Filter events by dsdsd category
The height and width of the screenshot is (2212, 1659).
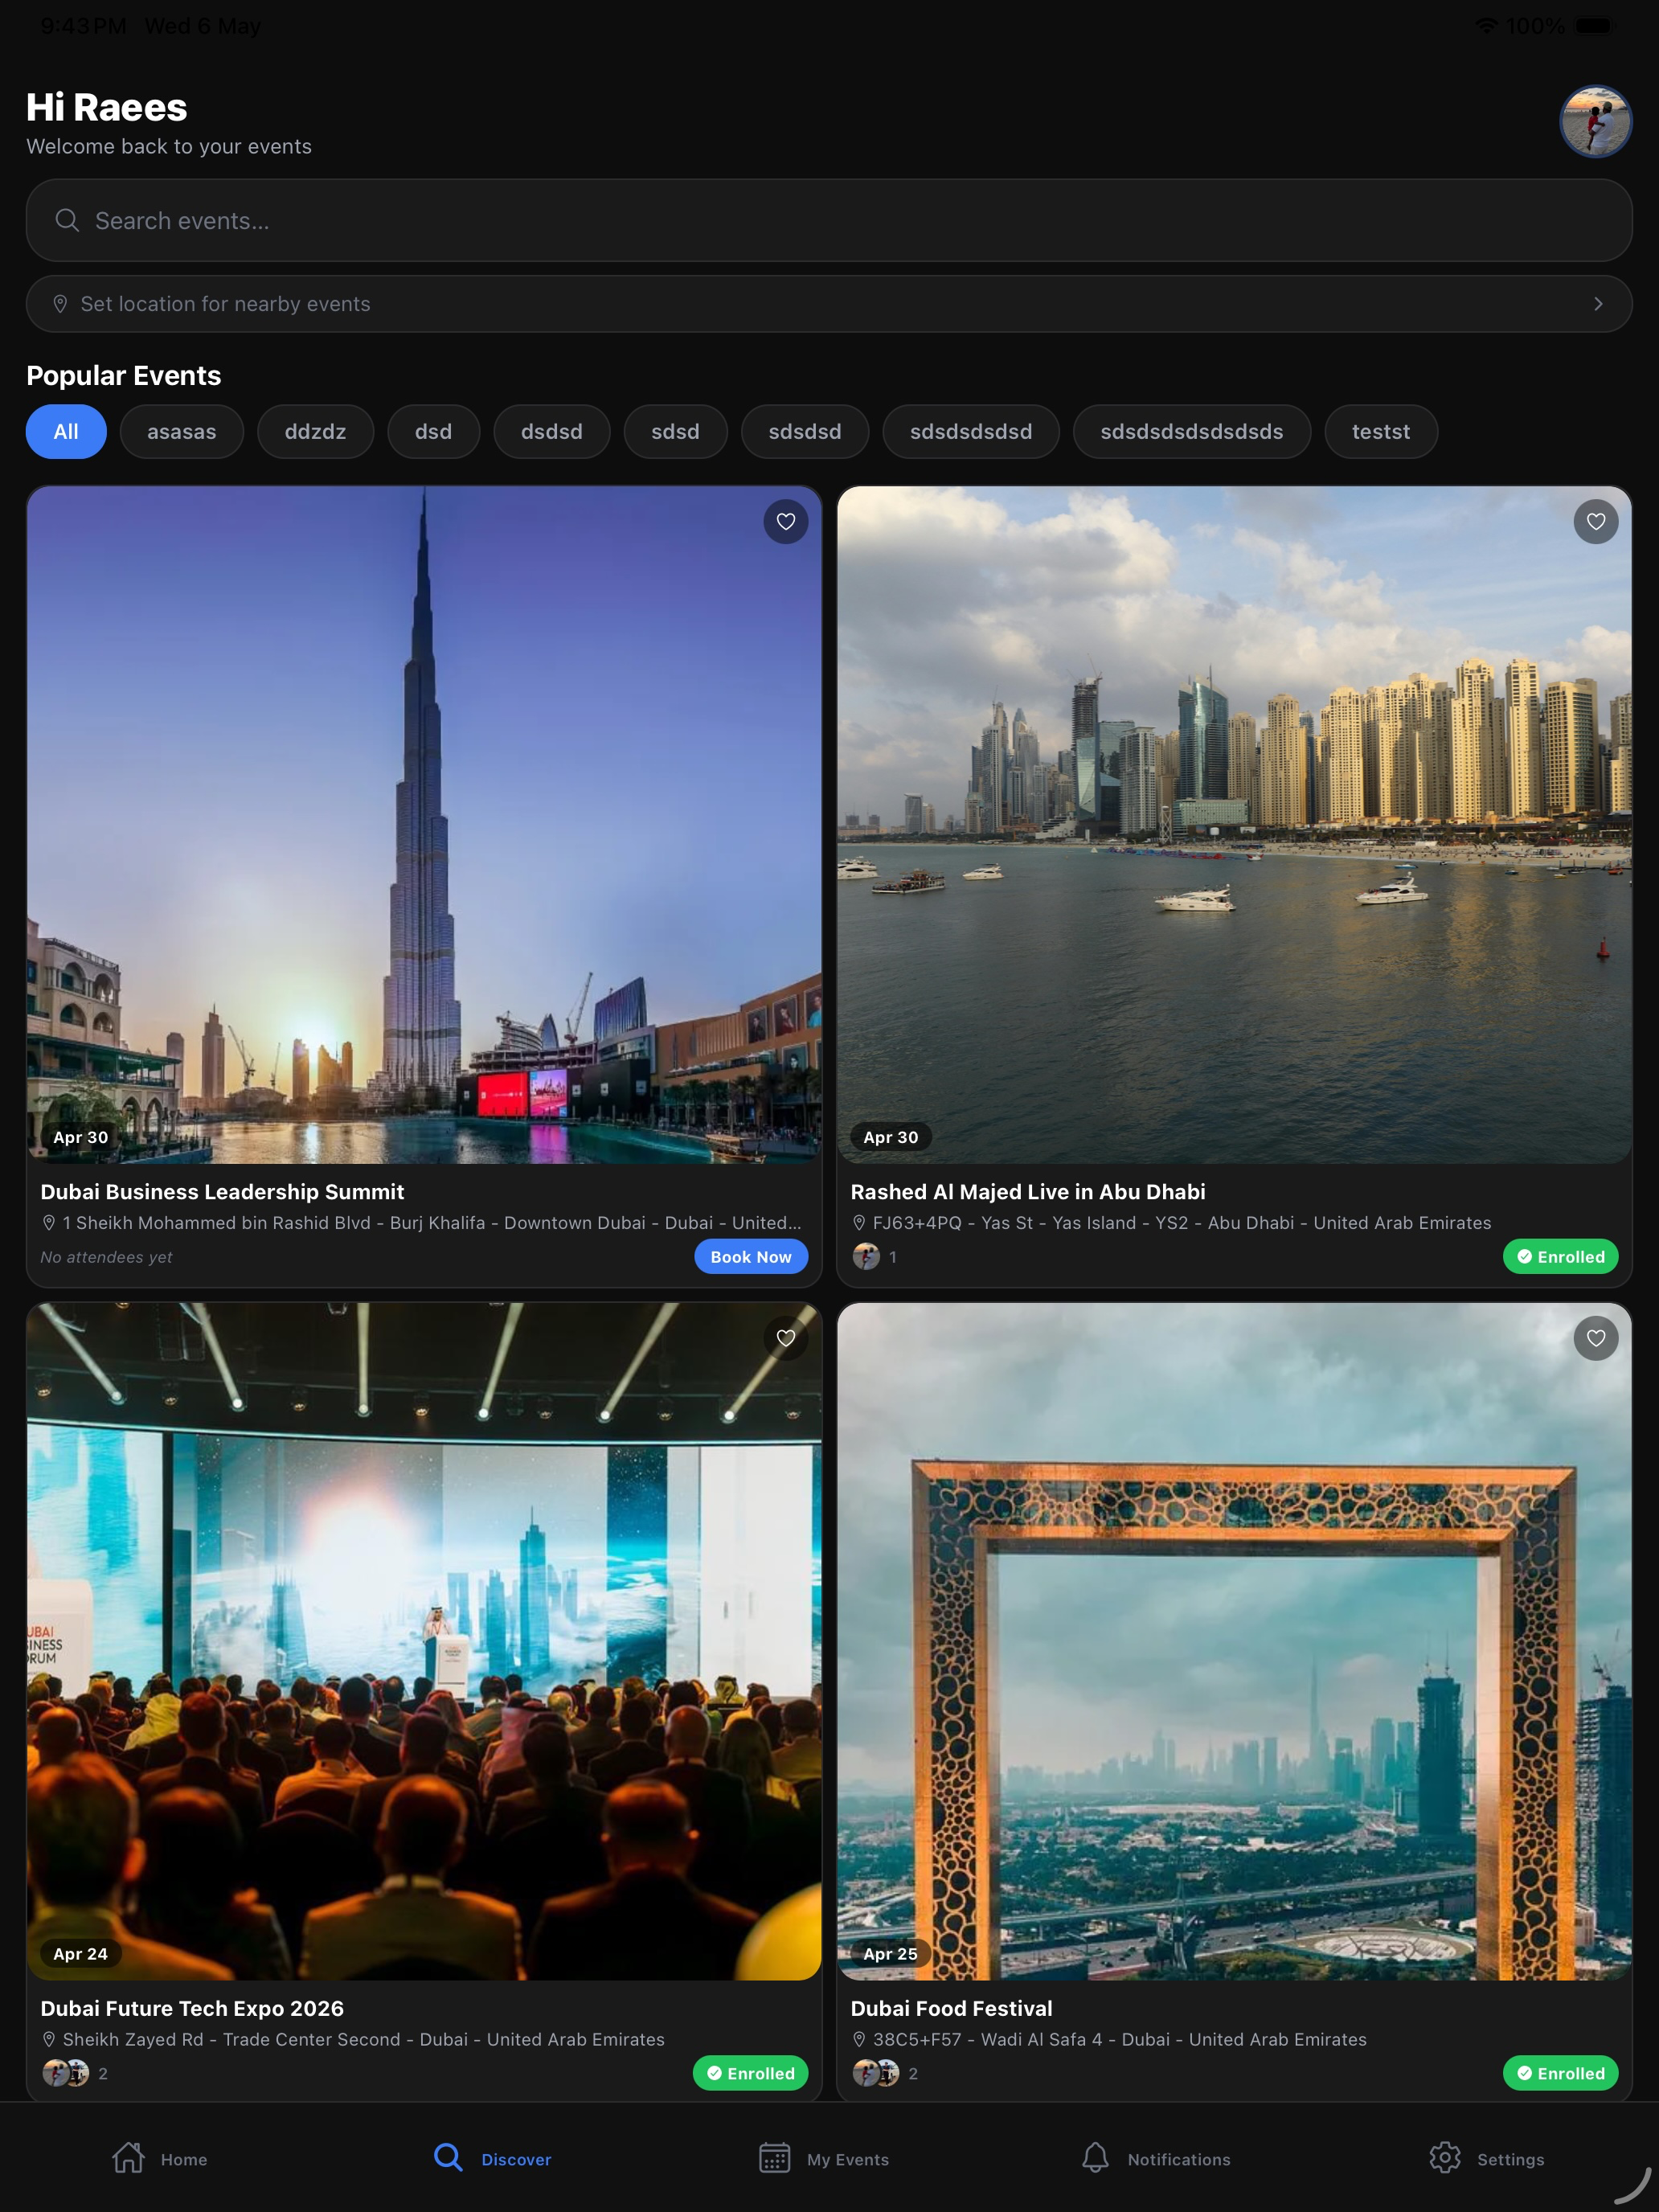[552, 432]
